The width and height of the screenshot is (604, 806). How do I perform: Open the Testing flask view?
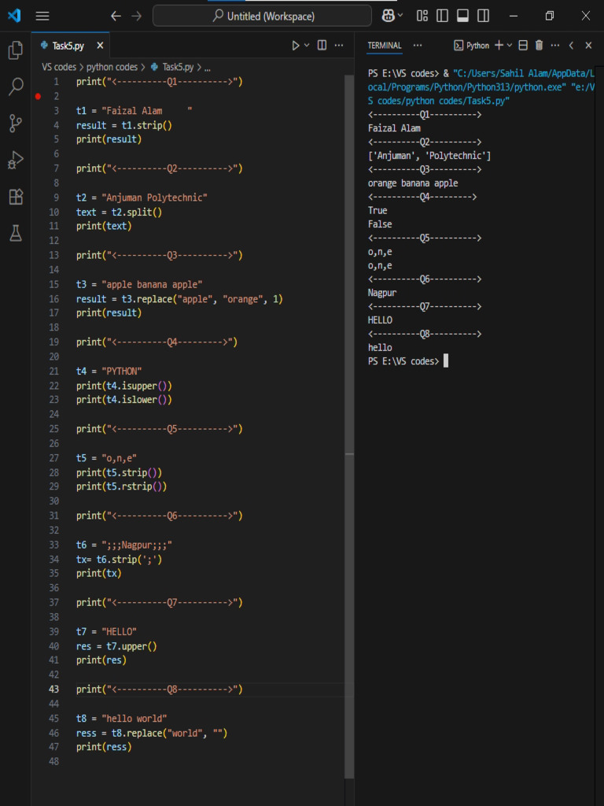pyautogui.click(x=15, y=233)
